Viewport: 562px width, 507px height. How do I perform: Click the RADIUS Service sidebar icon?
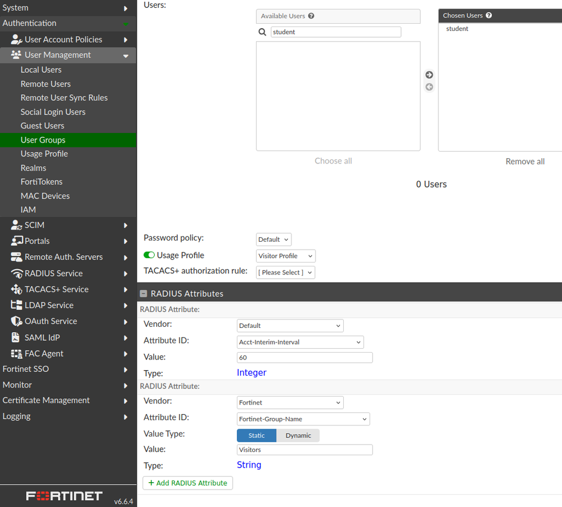16,273
